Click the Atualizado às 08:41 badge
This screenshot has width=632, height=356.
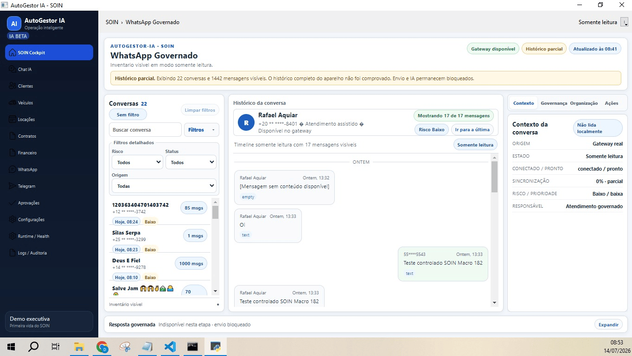pyautogui.click(x=595, y=49)
